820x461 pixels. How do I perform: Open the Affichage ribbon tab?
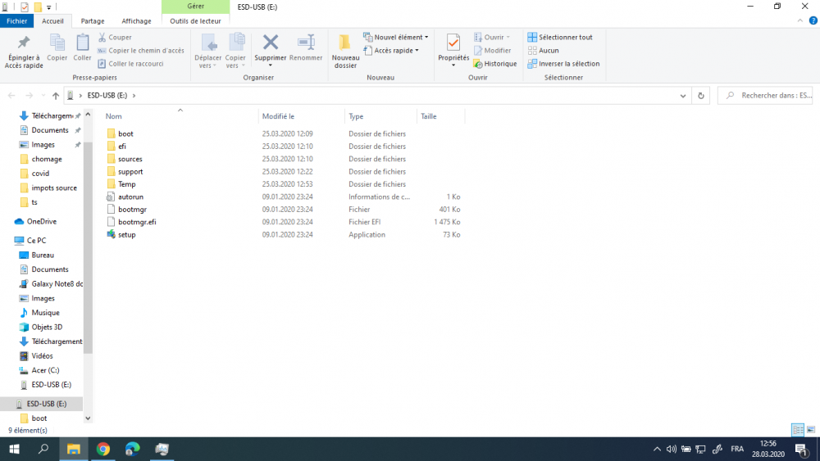coord(136,21)
